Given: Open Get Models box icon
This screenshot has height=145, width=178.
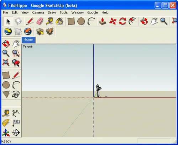Looking at the screenshot, I should click(x=40, y=31).
